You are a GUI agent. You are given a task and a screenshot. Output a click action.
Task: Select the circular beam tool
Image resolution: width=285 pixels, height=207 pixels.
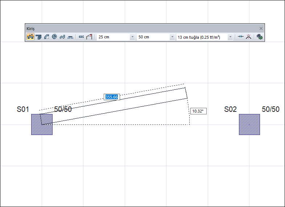point(54,37)
